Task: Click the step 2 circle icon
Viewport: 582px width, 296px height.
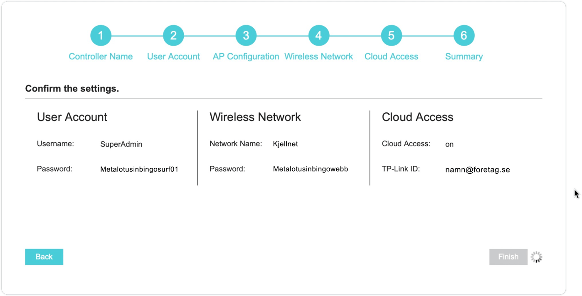Action: tap(173, 36)
